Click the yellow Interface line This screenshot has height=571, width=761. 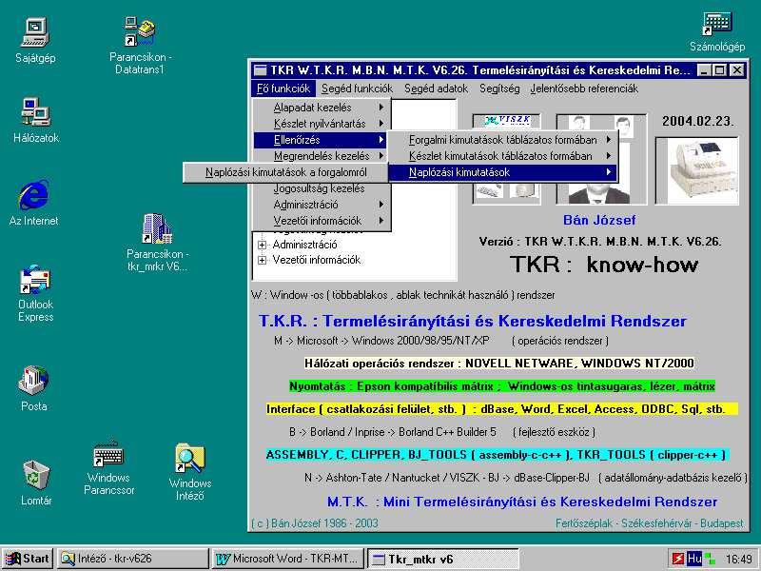pyautogui.click(x=502, y=409)
